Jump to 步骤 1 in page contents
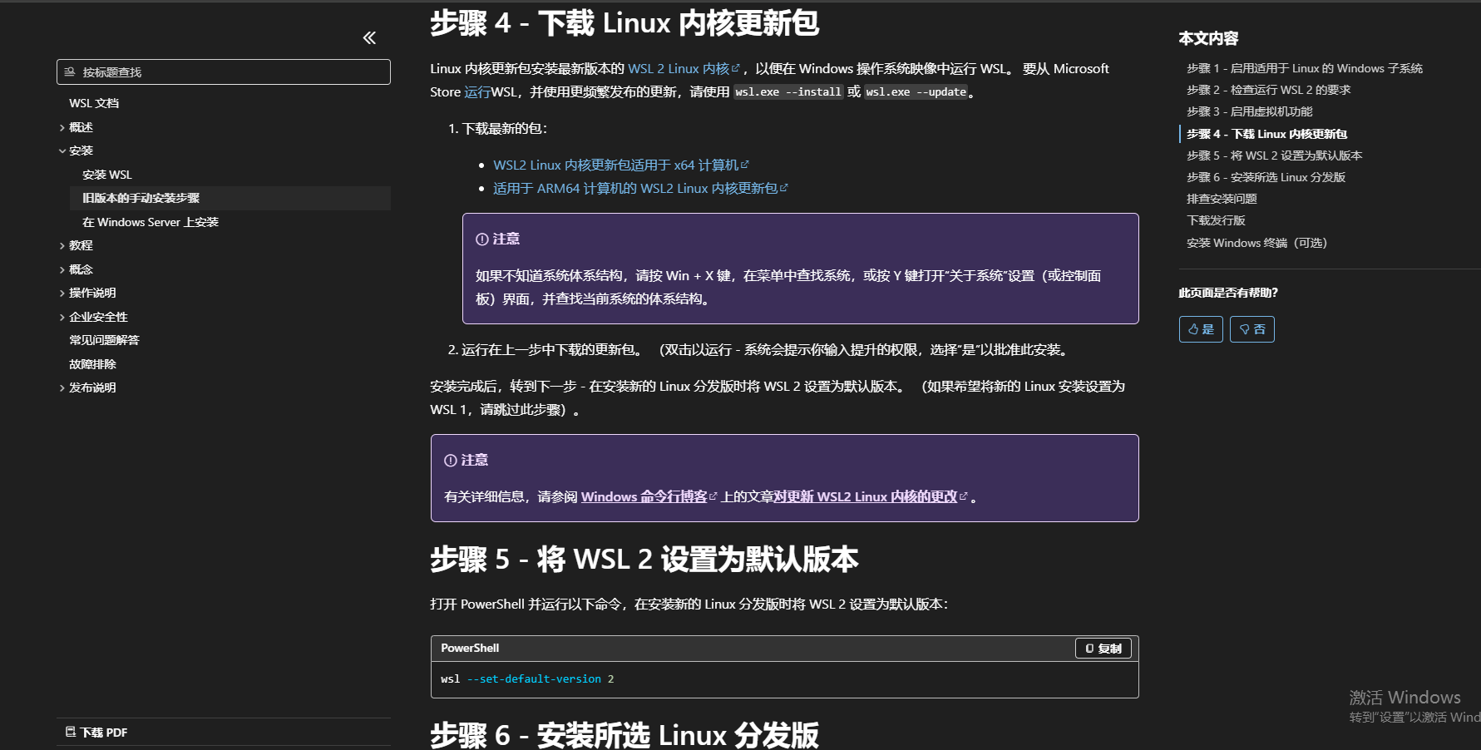The height and width of the screenshot is (750, 1481). (x=1304, y=68)
